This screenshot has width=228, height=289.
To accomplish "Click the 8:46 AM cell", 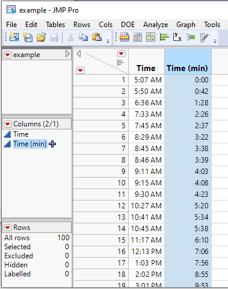I will point(146,160).
